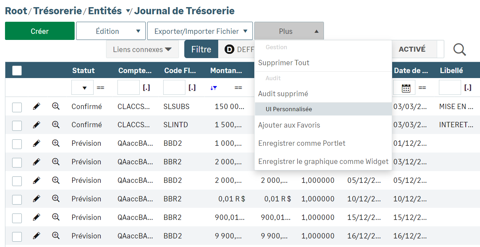
Task: Click the DEFF filter circle D icon
Action: (229, 50)
